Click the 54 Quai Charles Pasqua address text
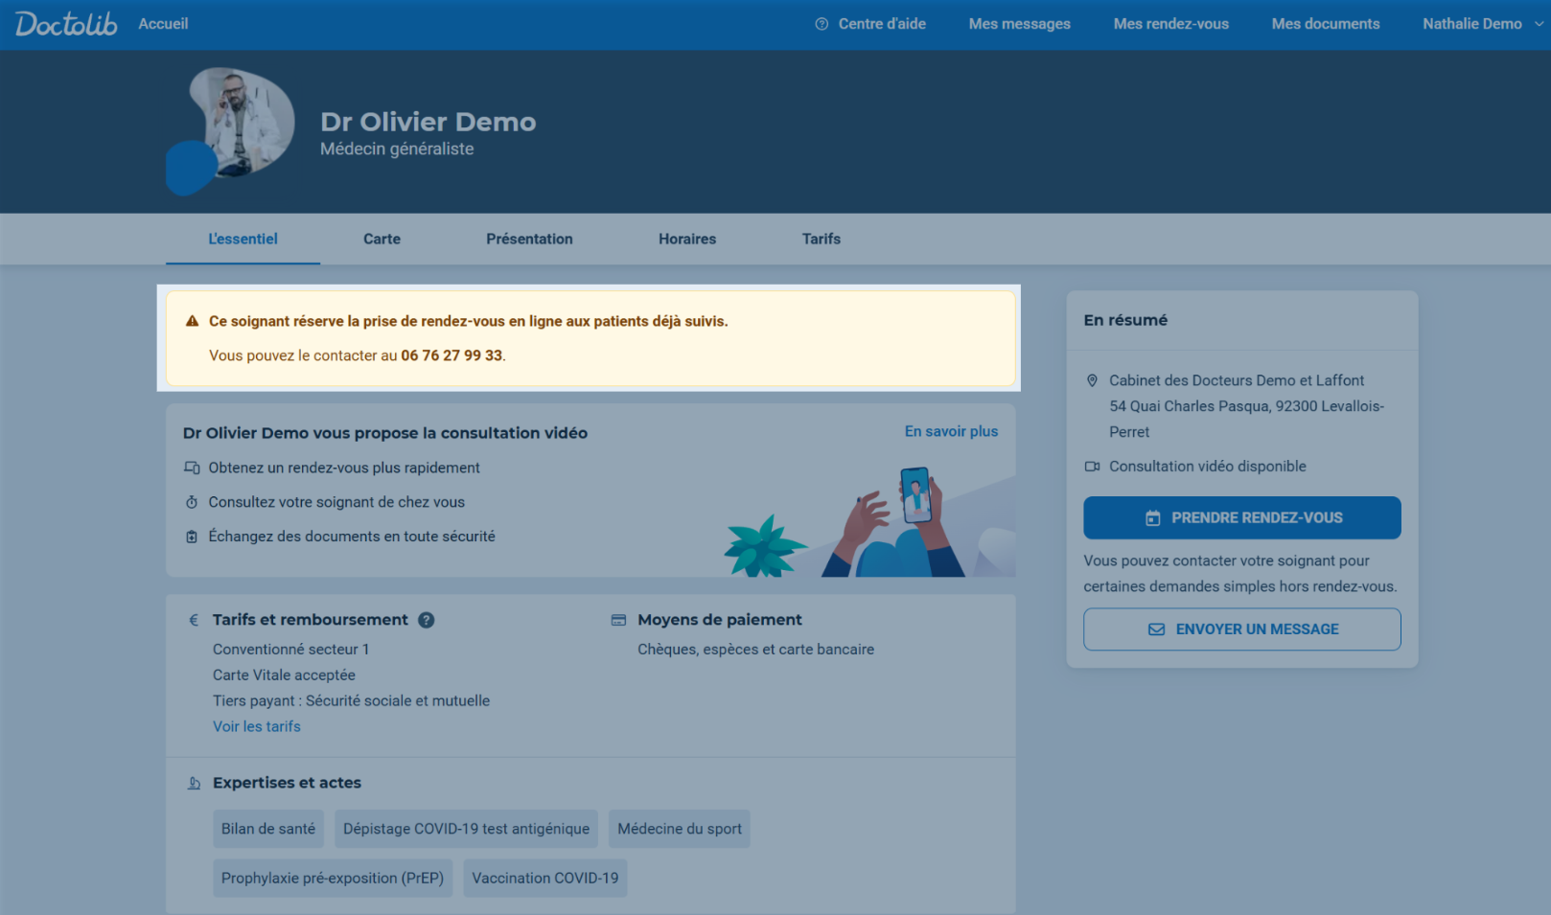This screenshot has height=915, width=1551. tap(1246, 419)
